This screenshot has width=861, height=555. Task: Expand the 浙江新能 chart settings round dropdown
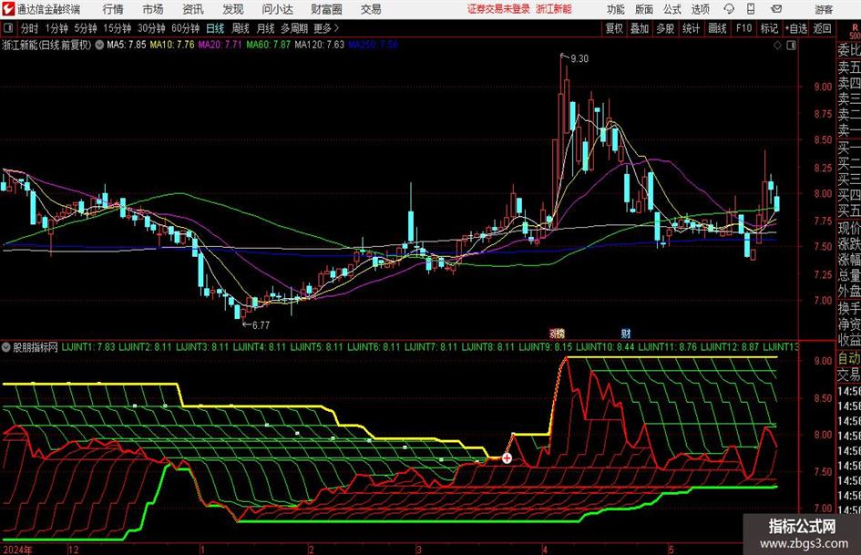point(99,45)
